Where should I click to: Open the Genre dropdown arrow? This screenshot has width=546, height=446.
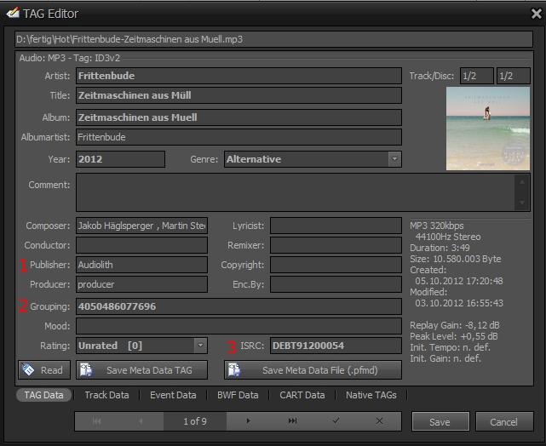pos(394,159)
